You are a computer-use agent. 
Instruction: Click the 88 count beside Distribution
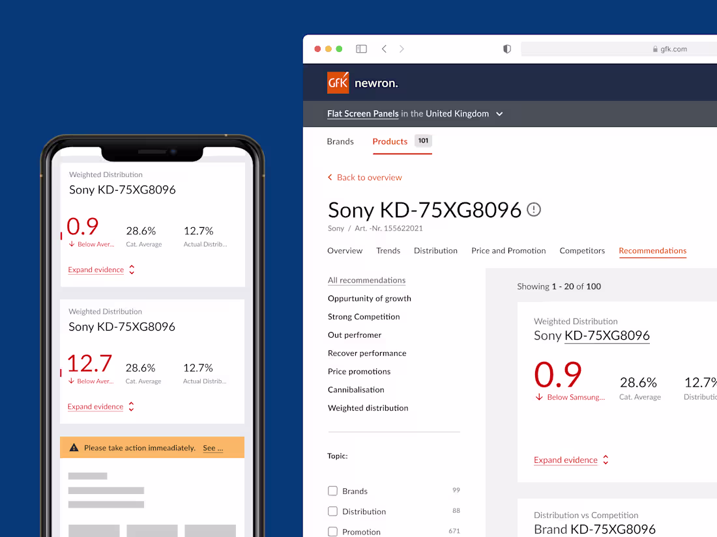point(456,510)
